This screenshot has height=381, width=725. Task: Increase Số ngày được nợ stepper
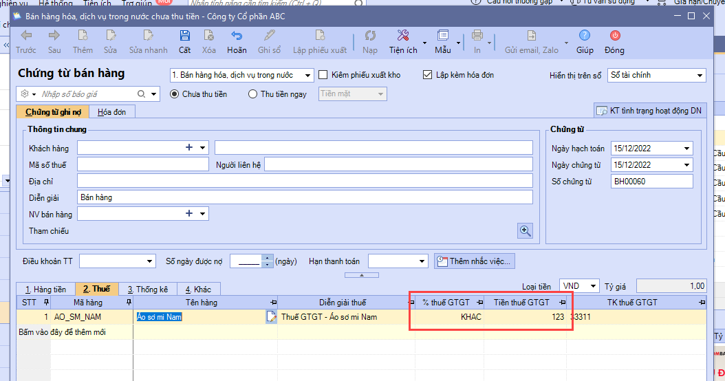pos(268,258)
